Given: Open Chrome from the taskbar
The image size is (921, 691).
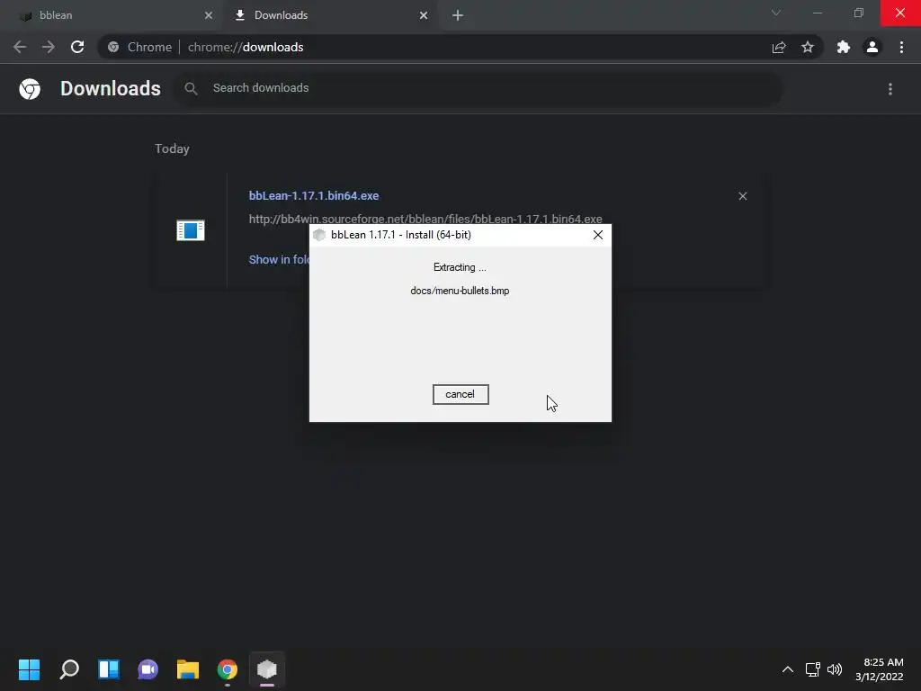Looking at the screenshot, I should pyautogui.click(x=228, y=669).
